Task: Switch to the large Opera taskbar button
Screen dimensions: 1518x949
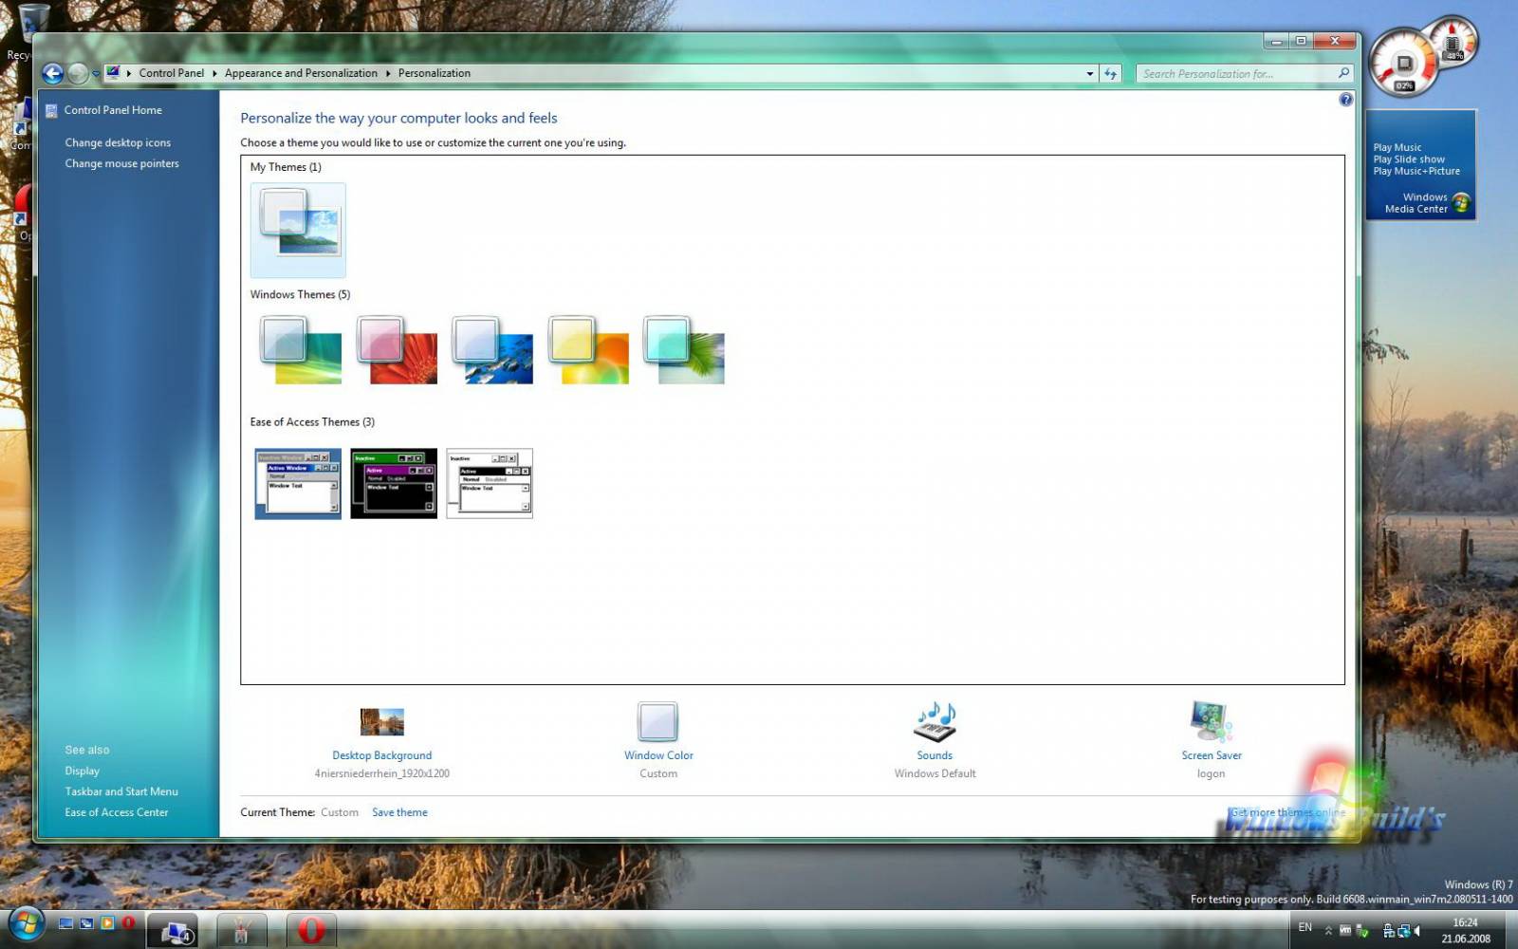Action: (311, 931)
